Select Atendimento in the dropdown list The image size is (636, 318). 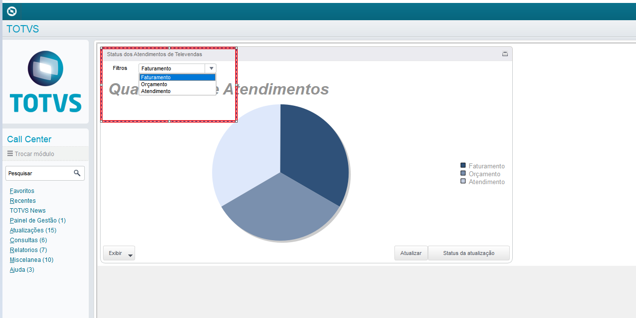pos(177,91)
